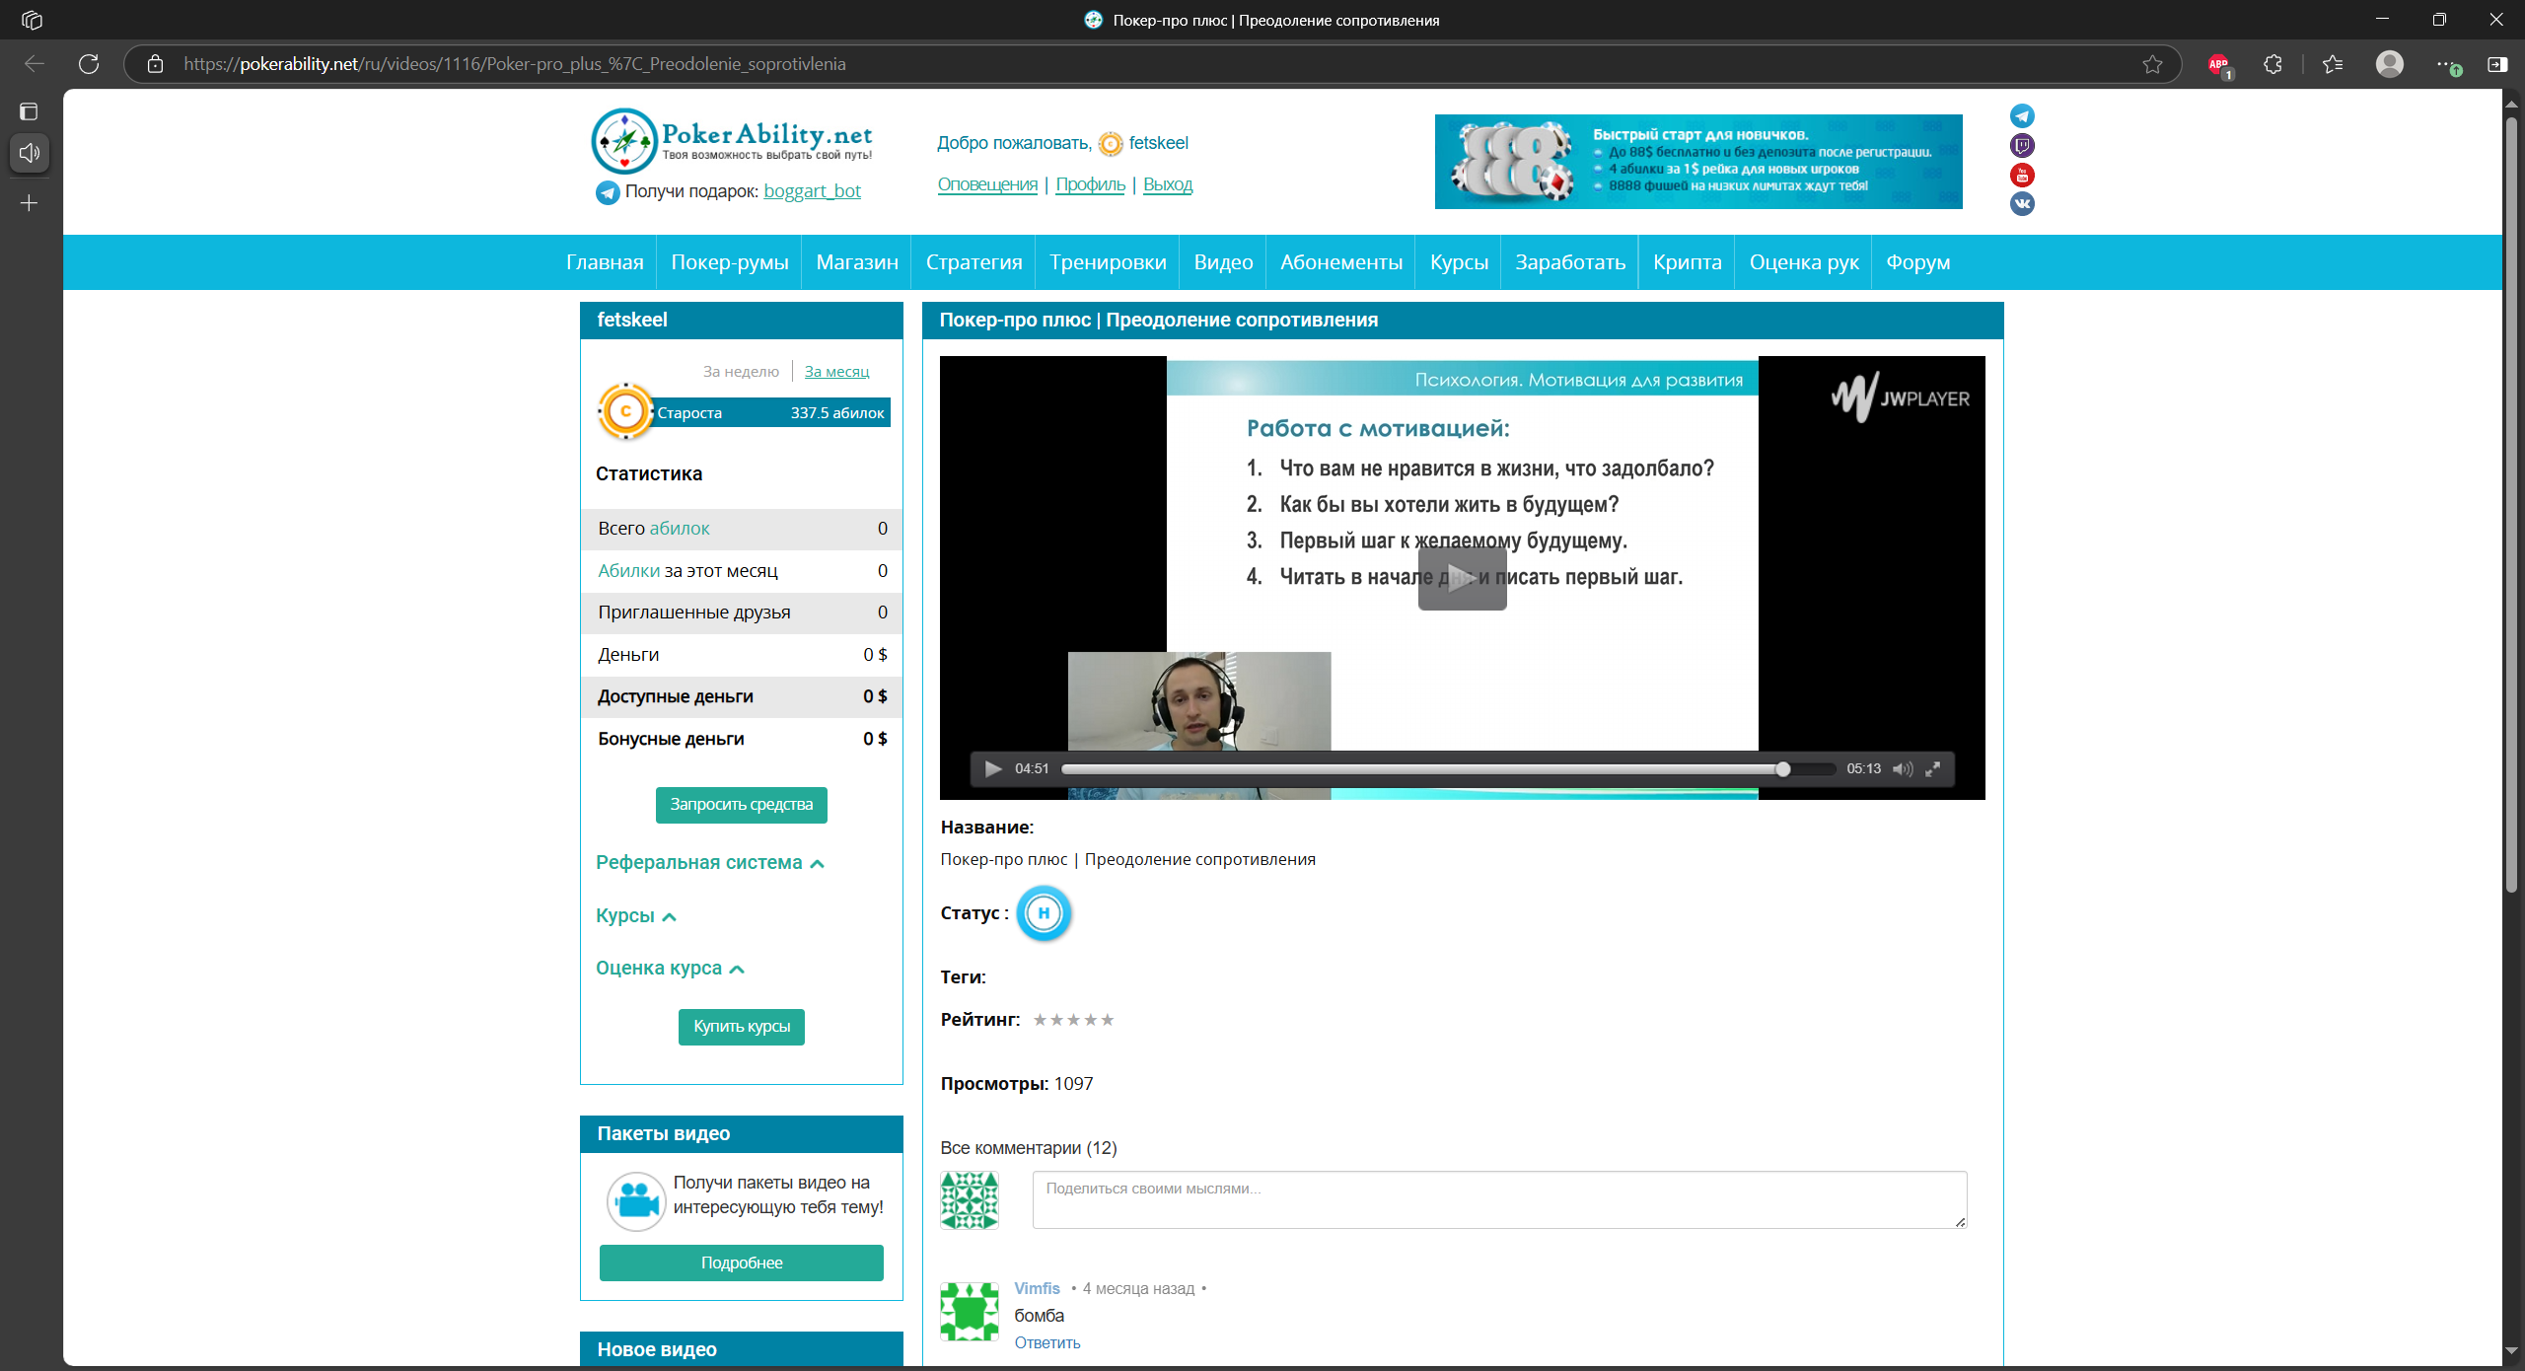Open new tab with plus icon
The image size is (2525, 1371).
click(30, 203)
